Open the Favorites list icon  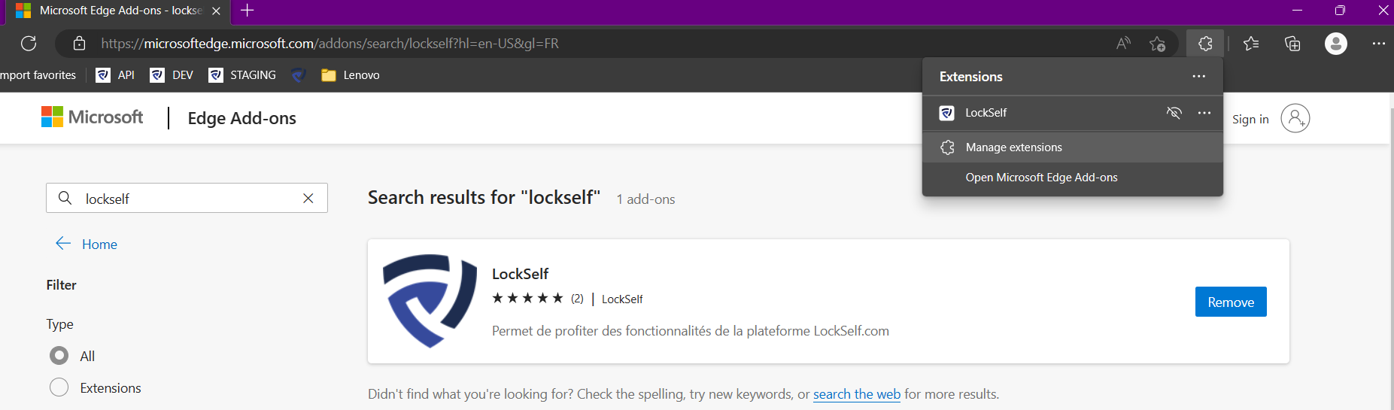(1251, 44)
